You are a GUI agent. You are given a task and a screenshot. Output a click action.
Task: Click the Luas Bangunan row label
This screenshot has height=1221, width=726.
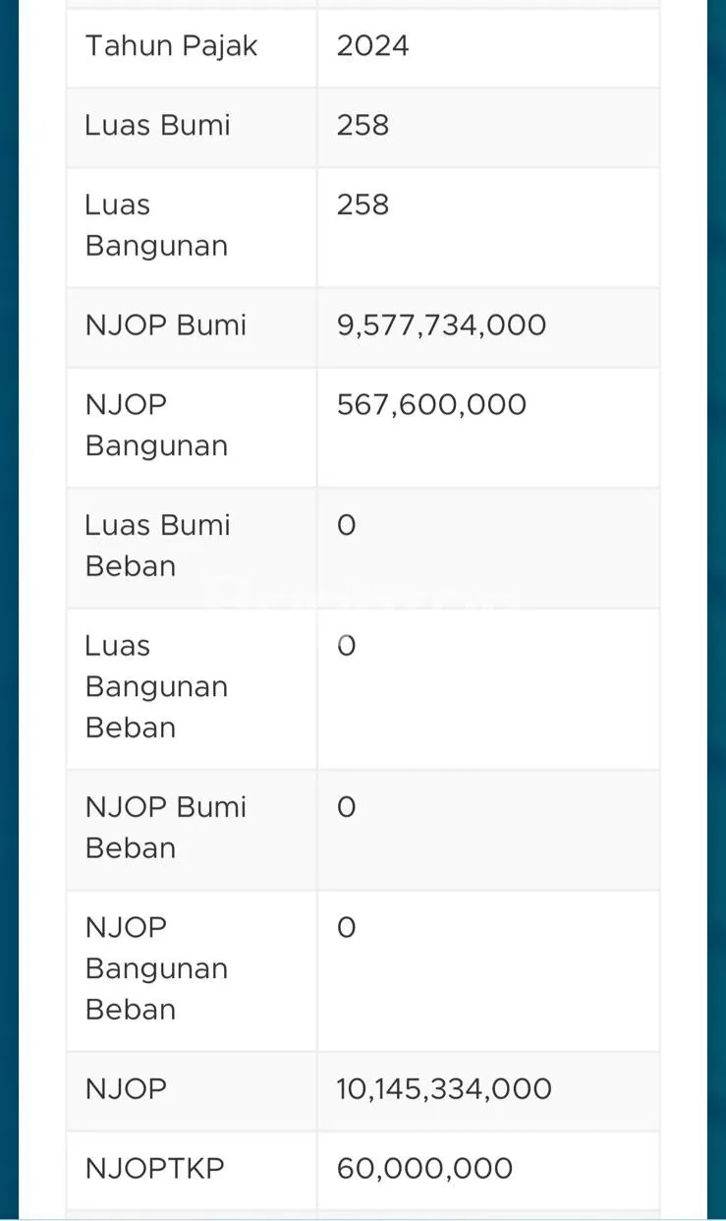tap(156, 225)
